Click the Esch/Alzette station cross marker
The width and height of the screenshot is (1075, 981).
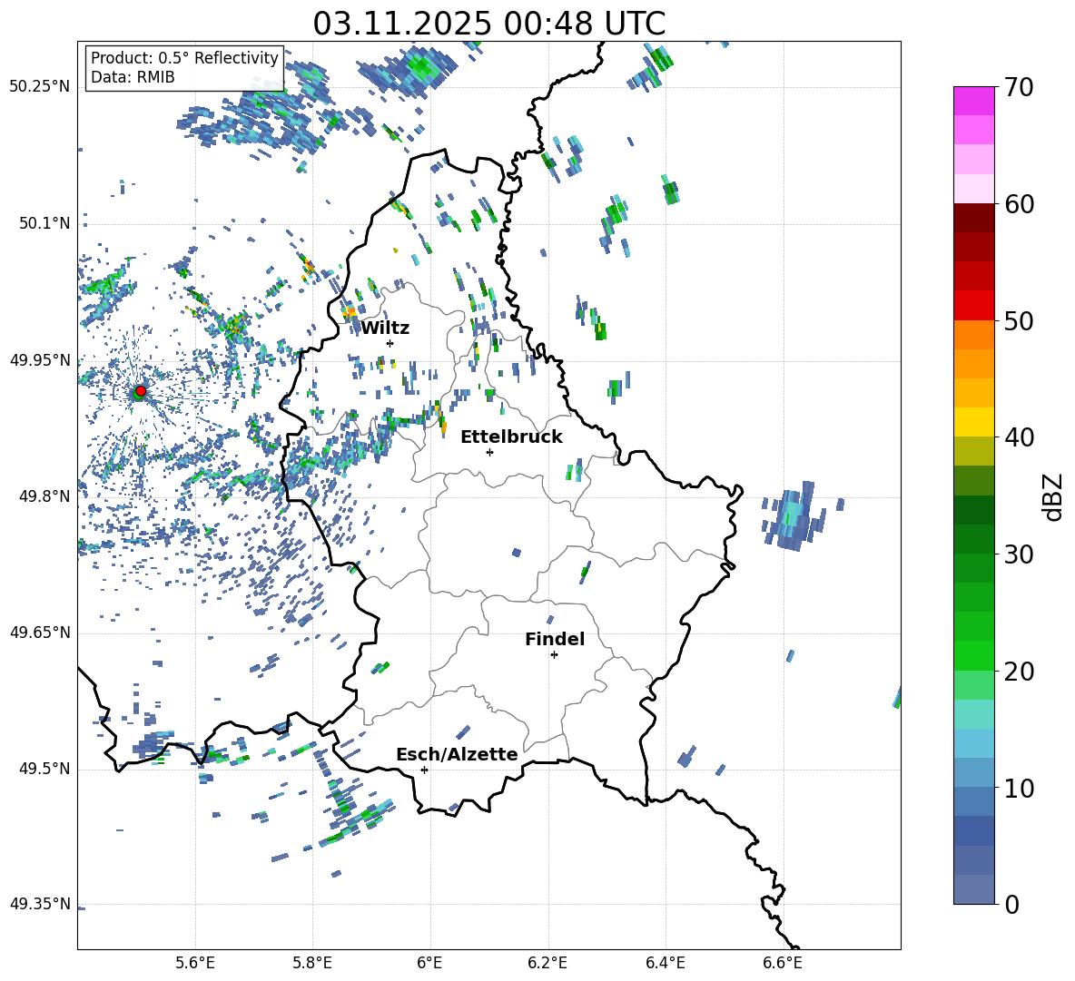(x=424, y=770)
